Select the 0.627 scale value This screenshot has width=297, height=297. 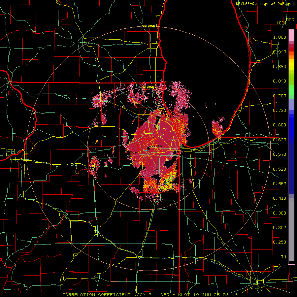[280, 140]
